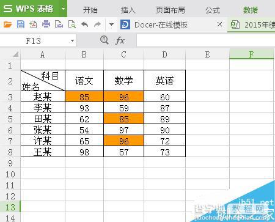This screenshot has height=222, width=275.
Task: Click the select-all corner triangle
Action: pos(16,54)
